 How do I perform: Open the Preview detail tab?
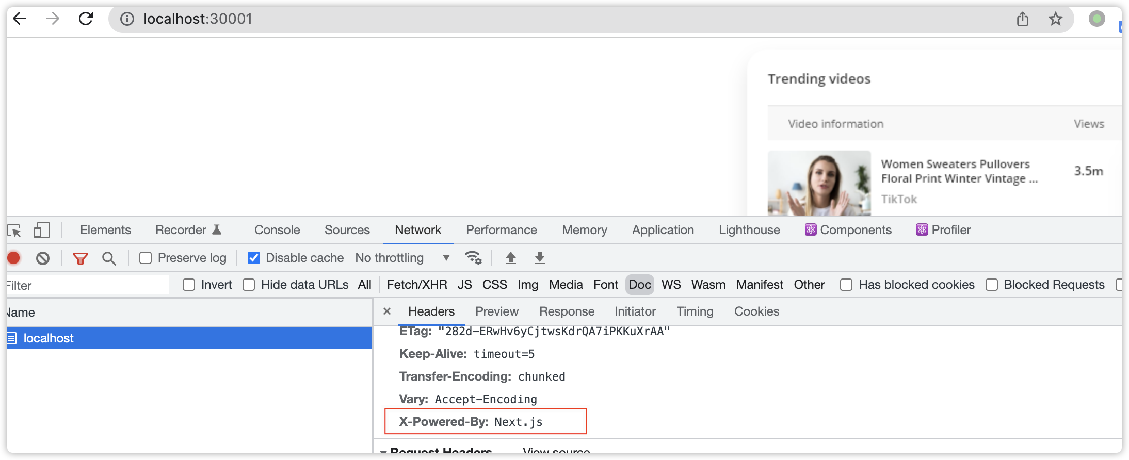point(497,311)
